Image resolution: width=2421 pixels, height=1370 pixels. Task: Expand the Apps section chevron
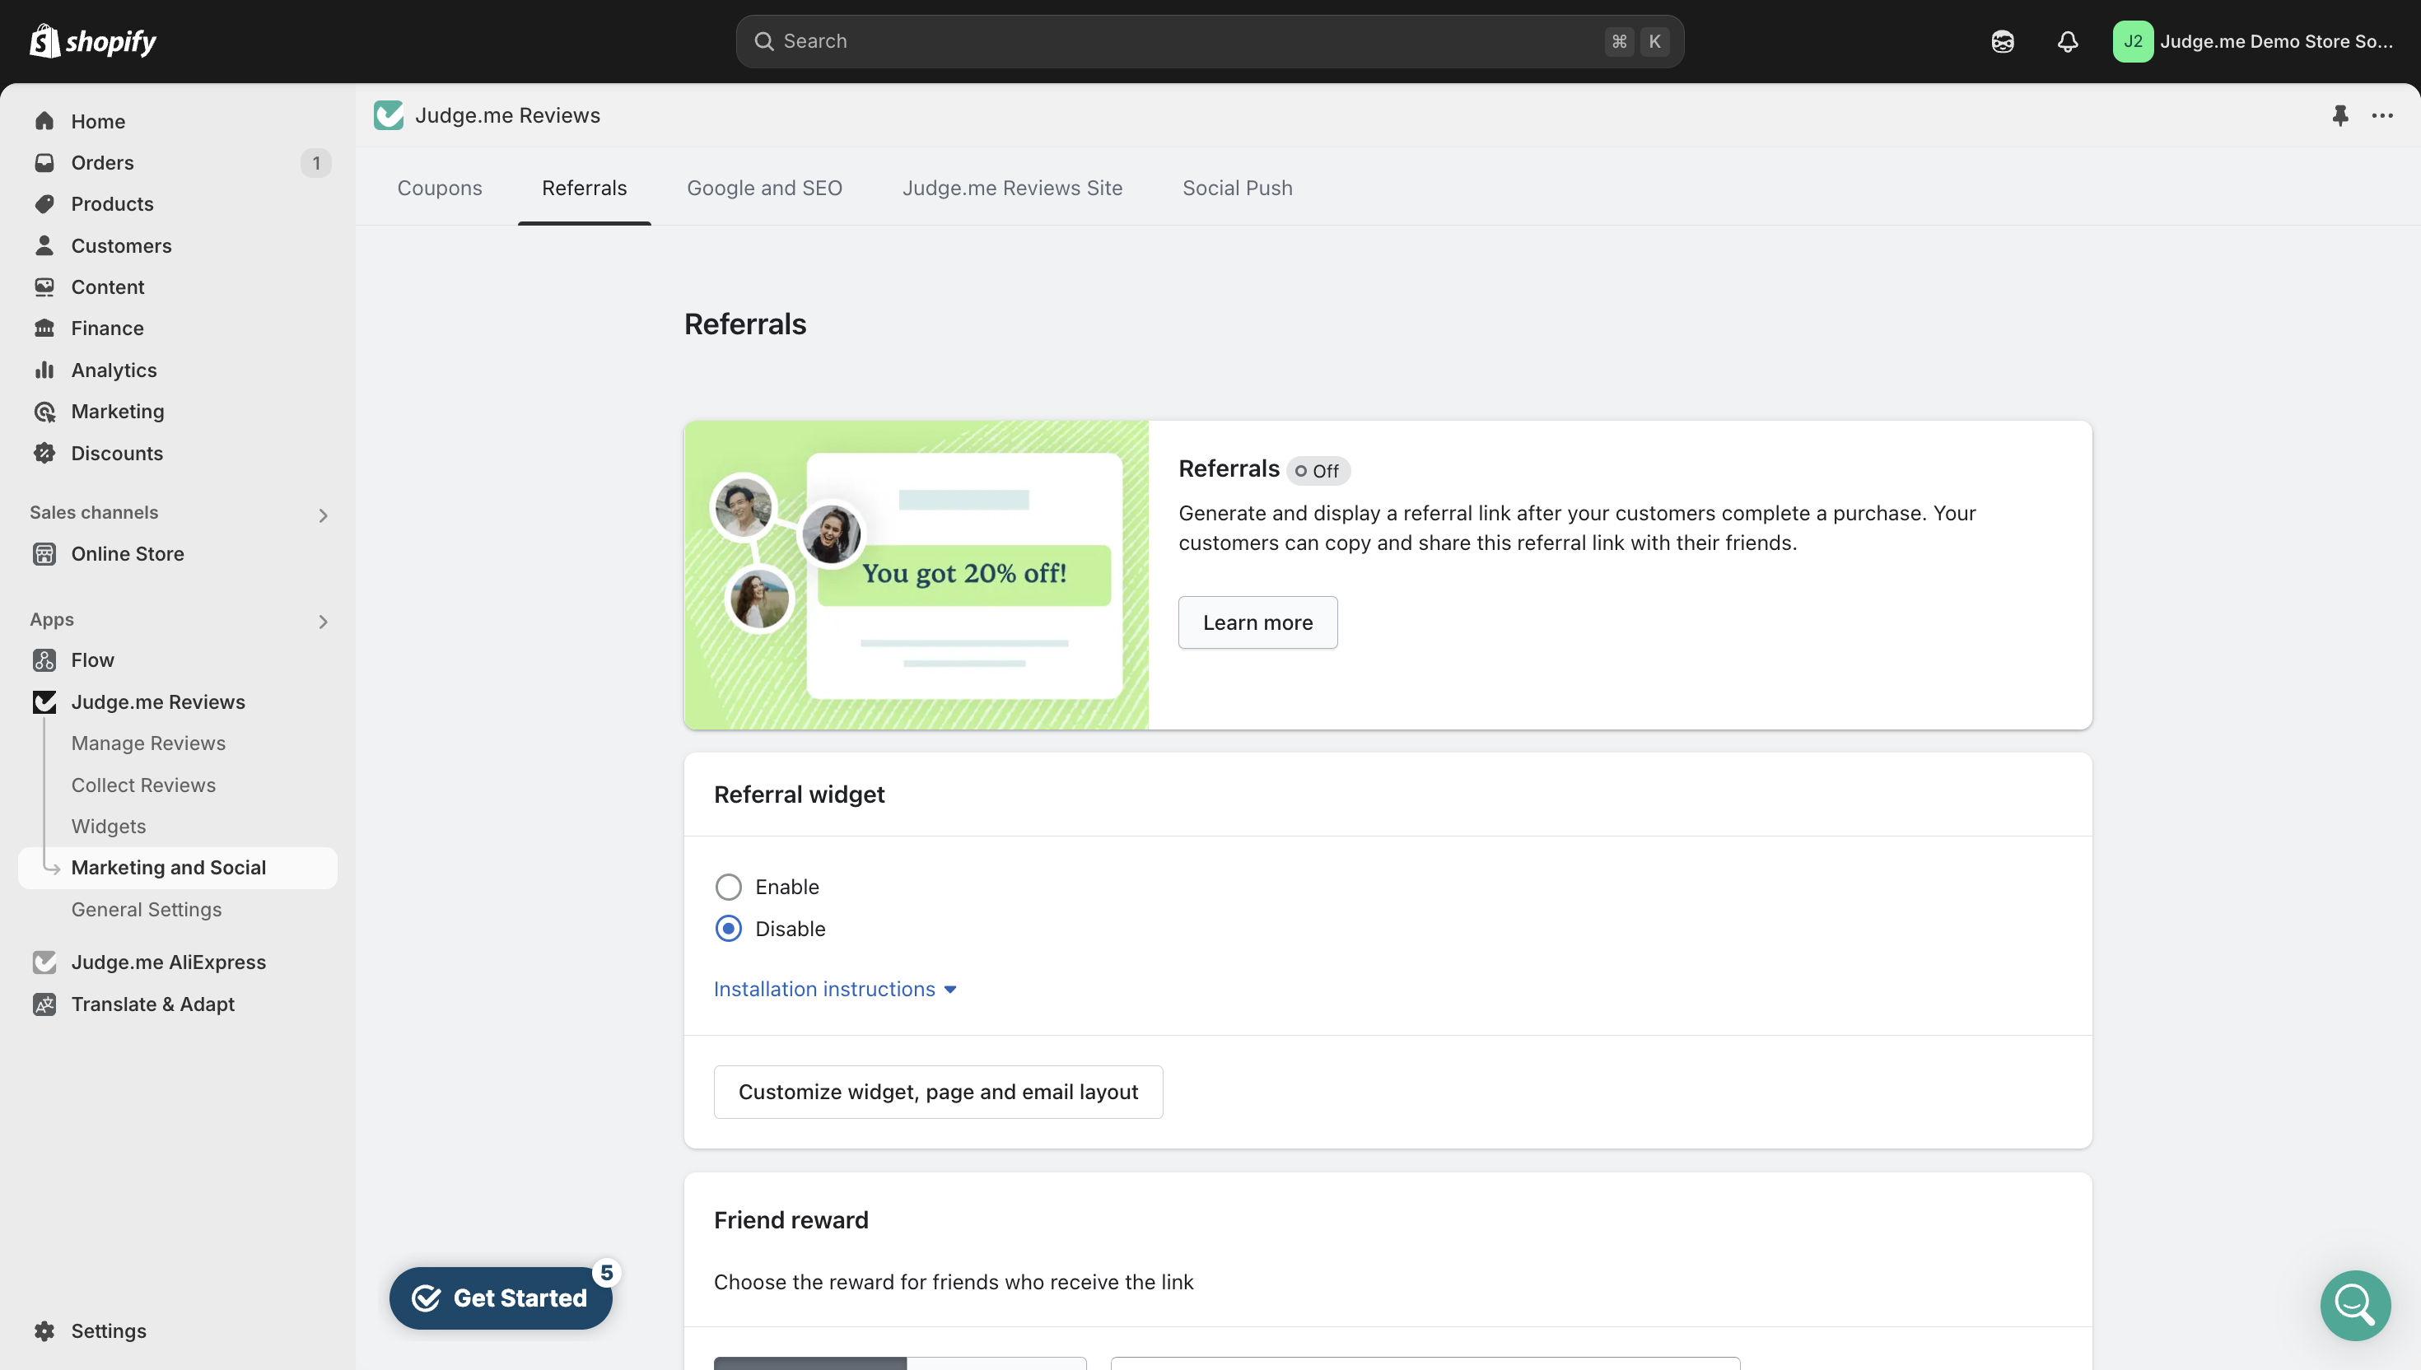(323, 622)
